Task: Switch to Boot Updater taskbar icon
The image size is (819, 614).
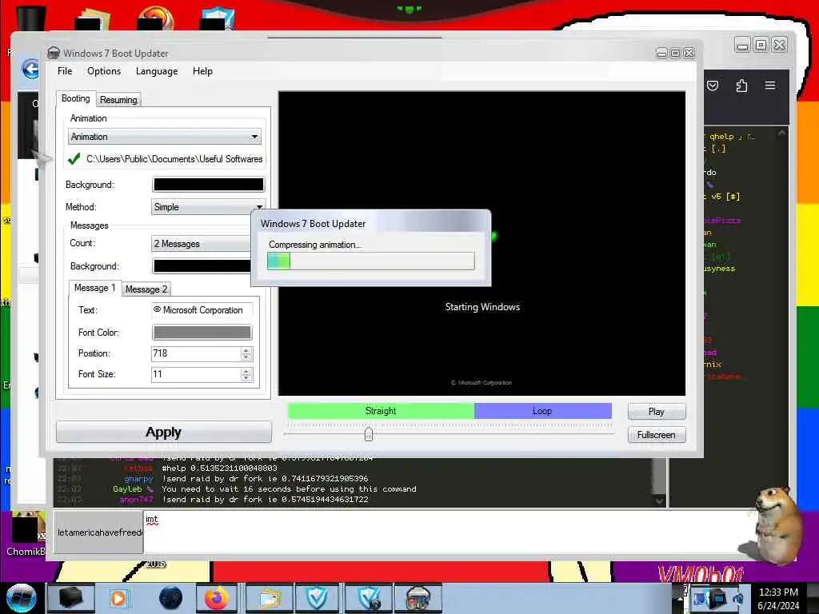Action: coord(417,598)
